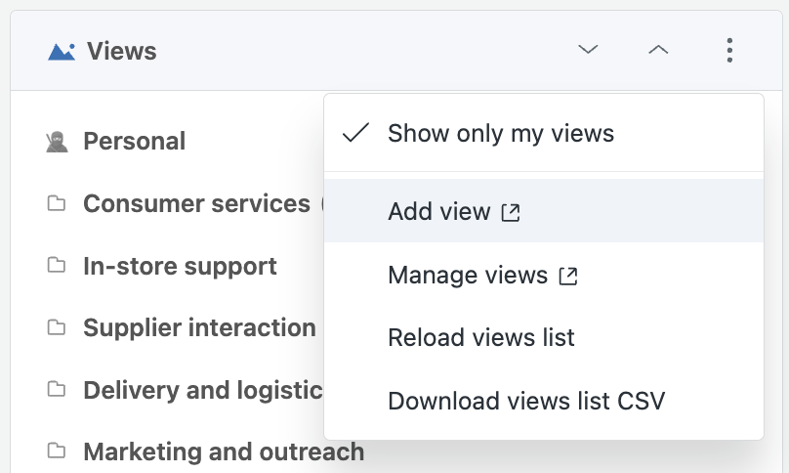Click the In-store support folder icon
789x473 pixels.
click(57, 265)
